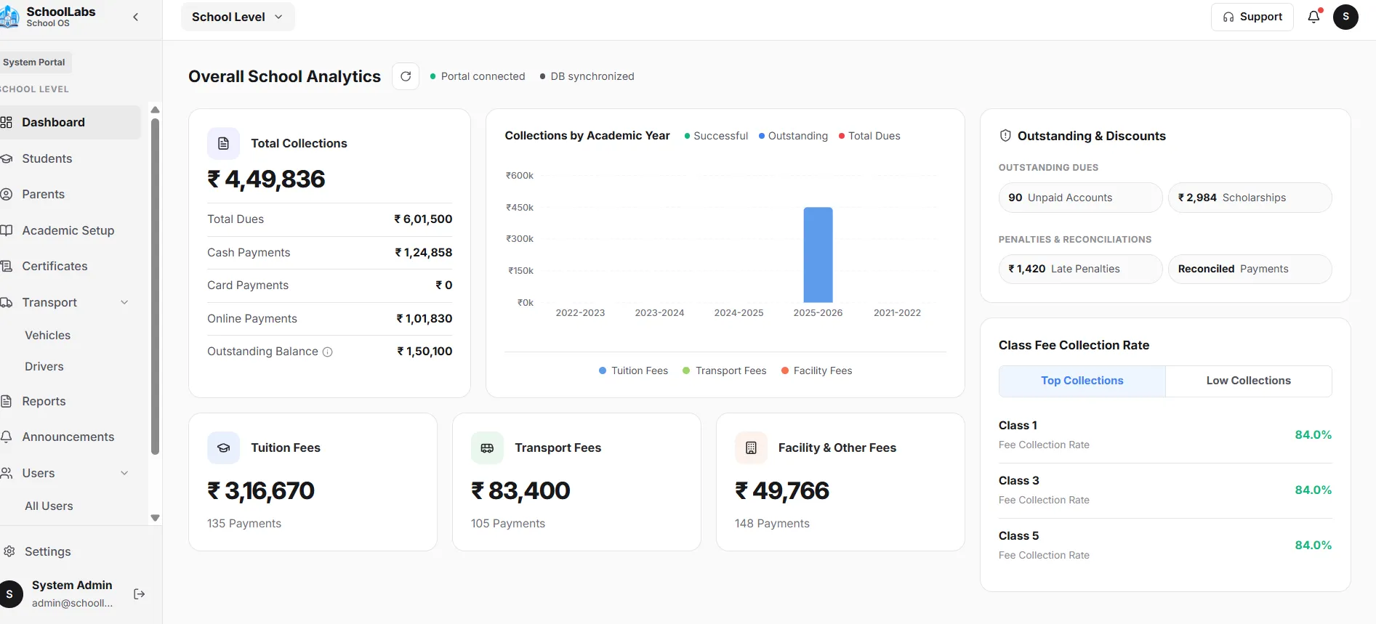Click the SchoolLabs logo icon

[9, 16]
